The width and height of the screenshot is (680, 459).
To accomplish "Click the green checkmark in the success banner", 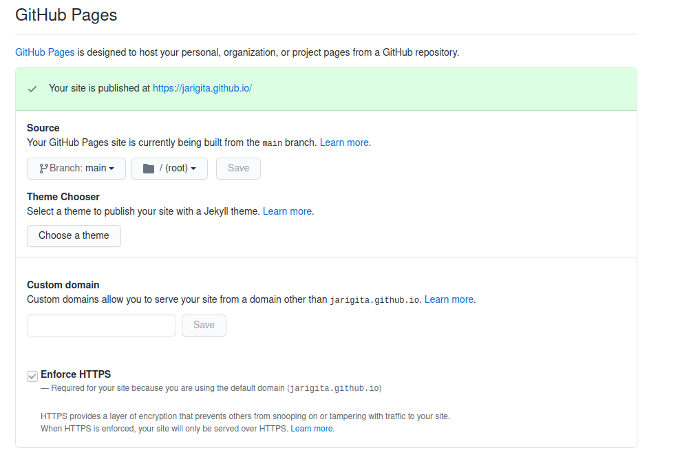I will (x=32, y=88).
